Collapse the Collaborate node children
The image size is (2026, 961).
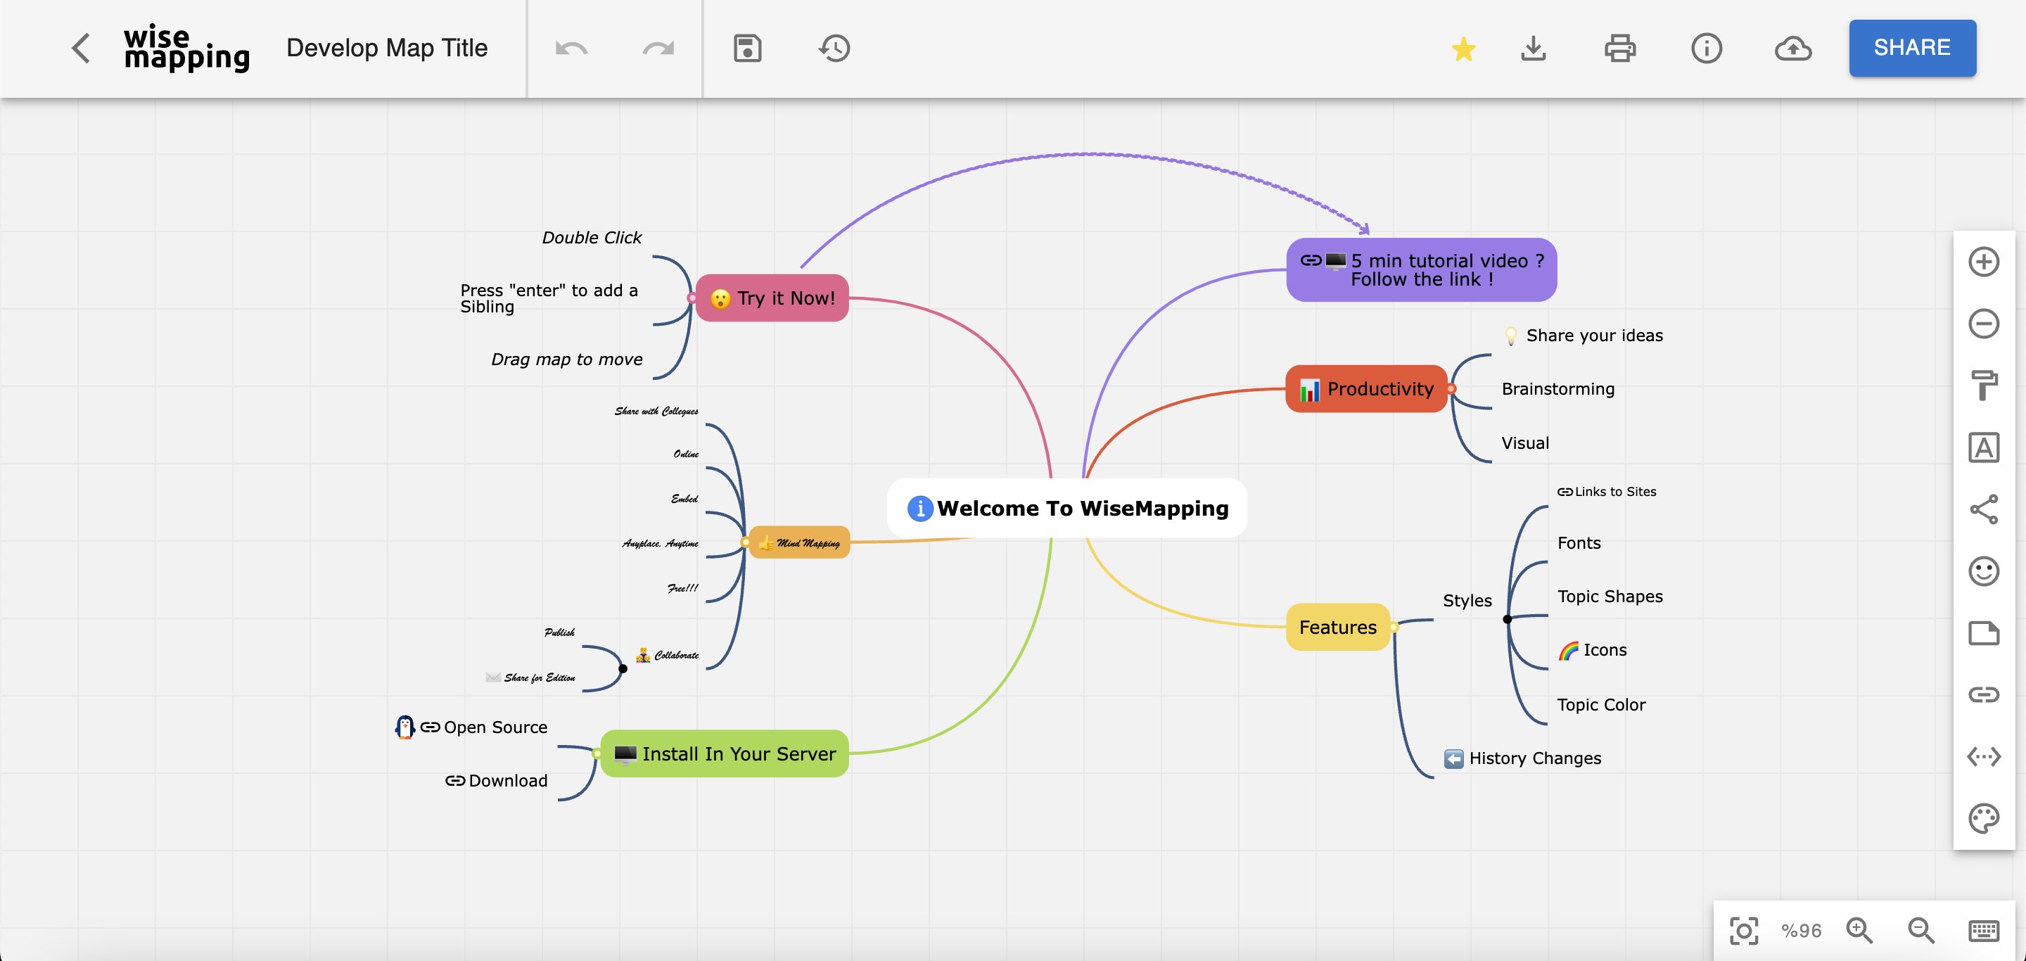tap(622, 668)
